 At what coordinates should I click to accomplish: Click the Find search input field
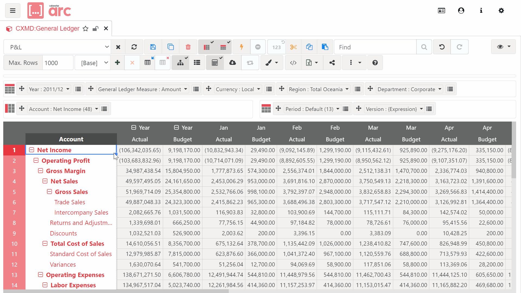(375, 47)
